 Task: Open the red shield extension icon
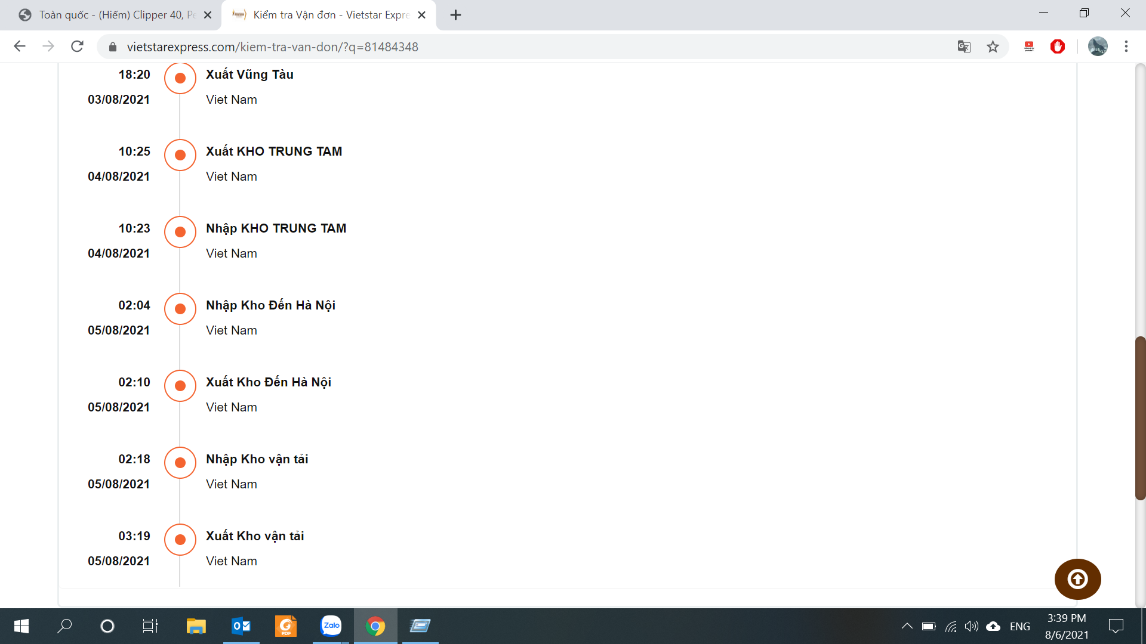coord(1058,47)
